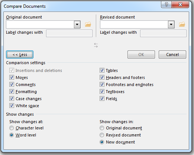Select Revised document radio option
The height and width of the screenshot is (155, 194).
102,135
